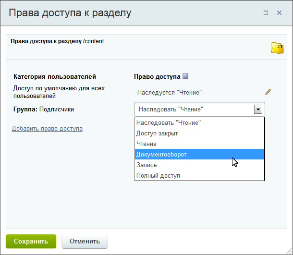Click the Сохранить button
Screen dimensions: 293x255
tap(31, 242)
